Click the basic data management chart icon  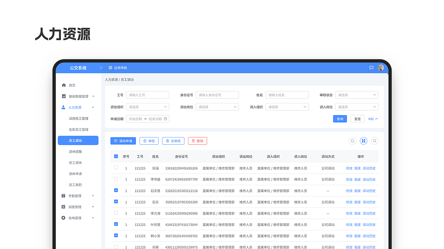[63, 96]
